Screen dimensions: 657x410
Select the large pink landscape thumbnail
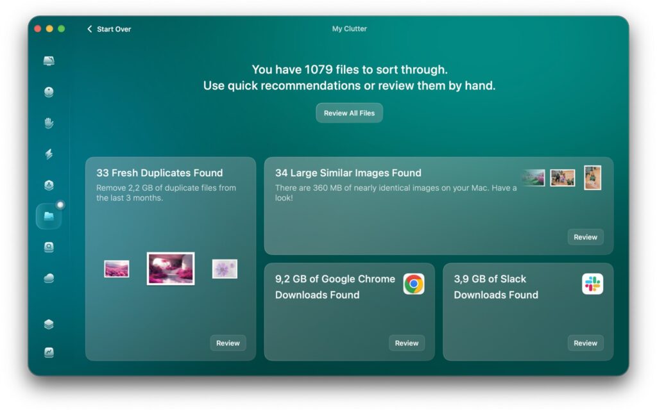coord(171,268)
